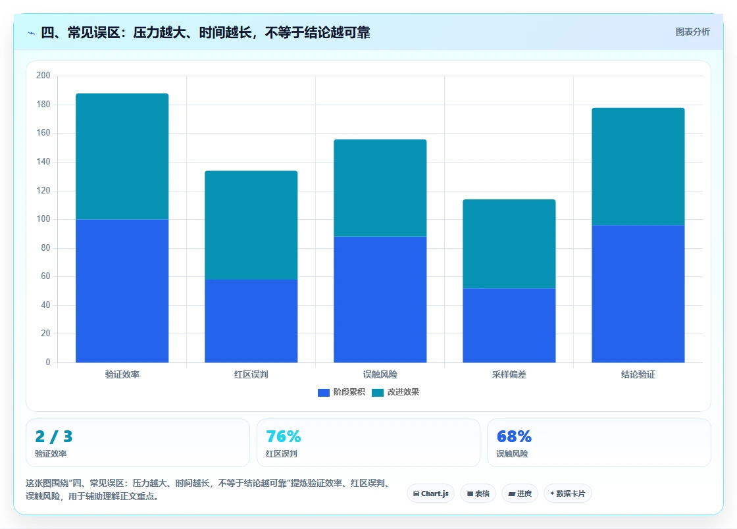Click the blue 阶段累积 bar for 验证效率
Image resolution: width=737 pixels, height=529 pixels.
coord(122,291)
